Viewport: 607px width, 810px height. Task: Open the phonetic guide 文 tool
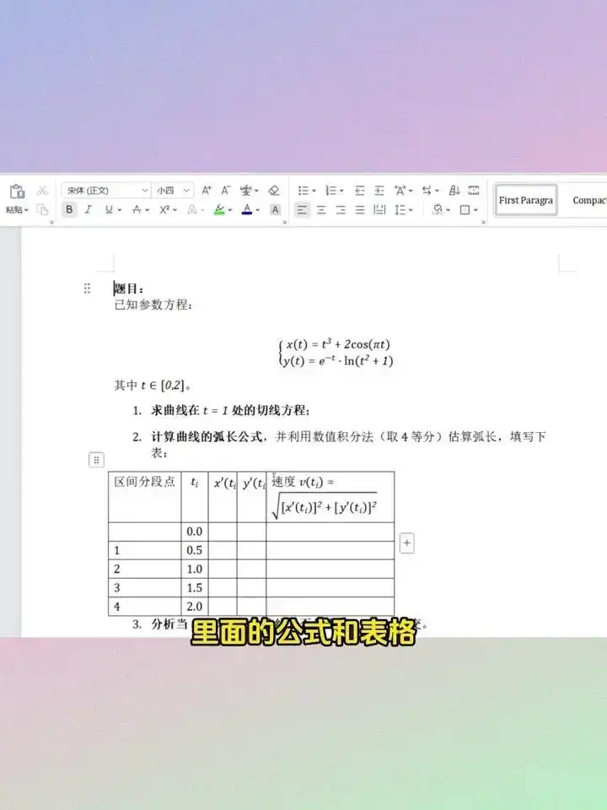[246, 191]
